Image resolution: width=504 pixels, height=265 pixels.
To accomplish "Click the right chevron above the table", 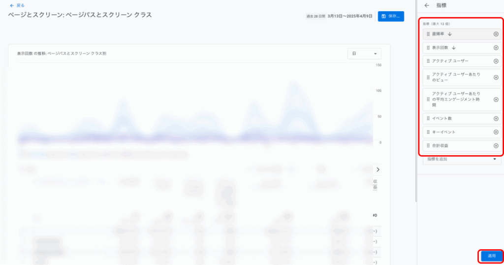I will [378, 169].
